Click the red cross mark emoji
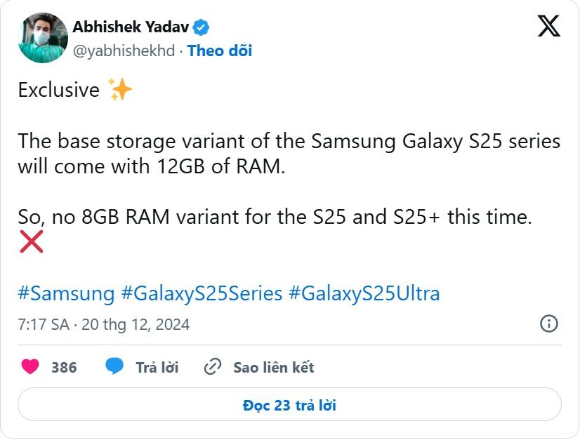Screen dimensions: 580x440 32,241
